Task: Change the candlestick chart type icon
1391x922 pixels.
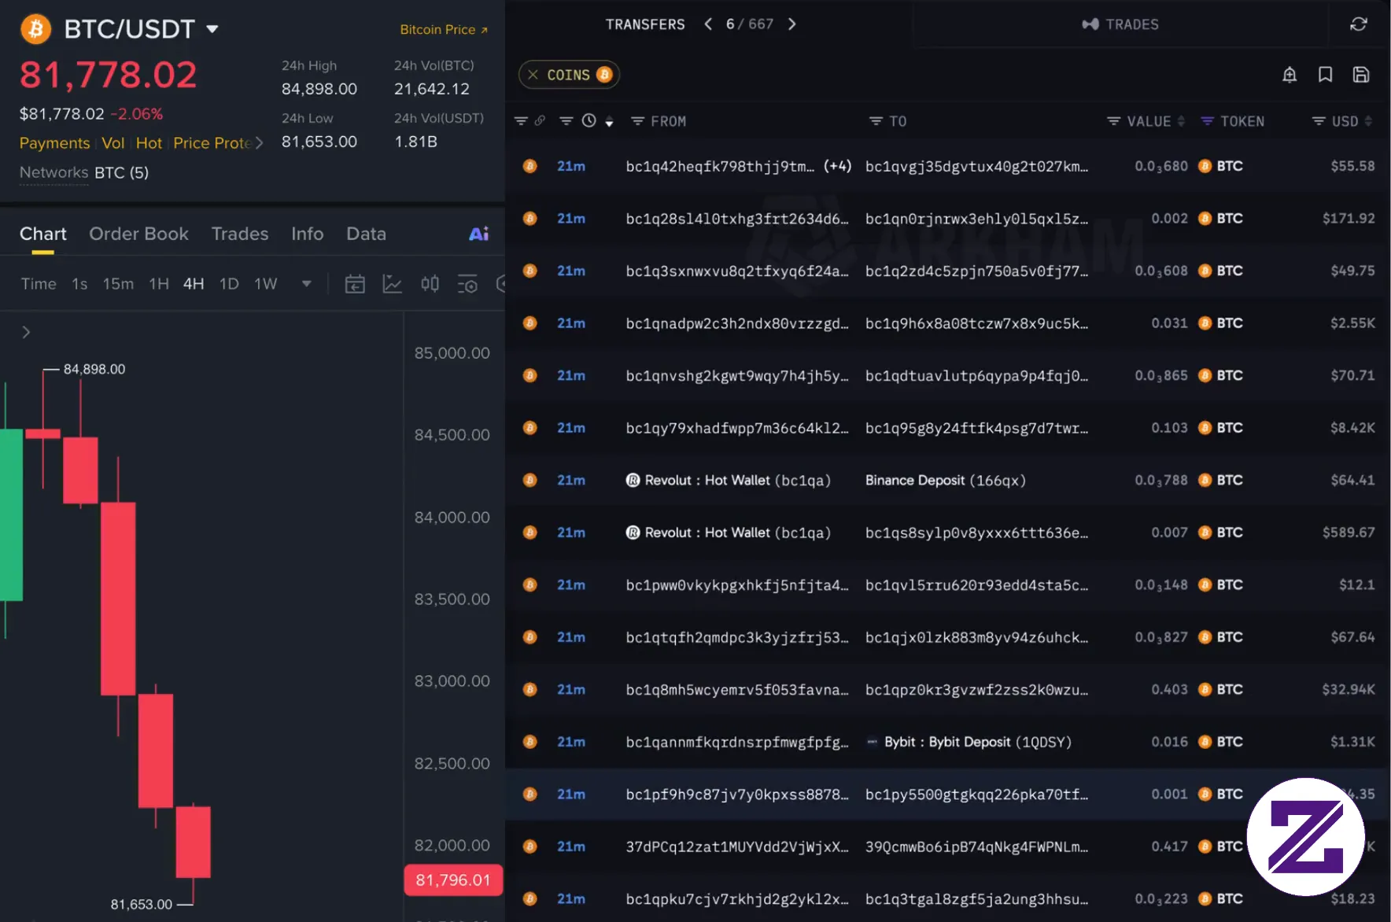Action: [430, 284]
